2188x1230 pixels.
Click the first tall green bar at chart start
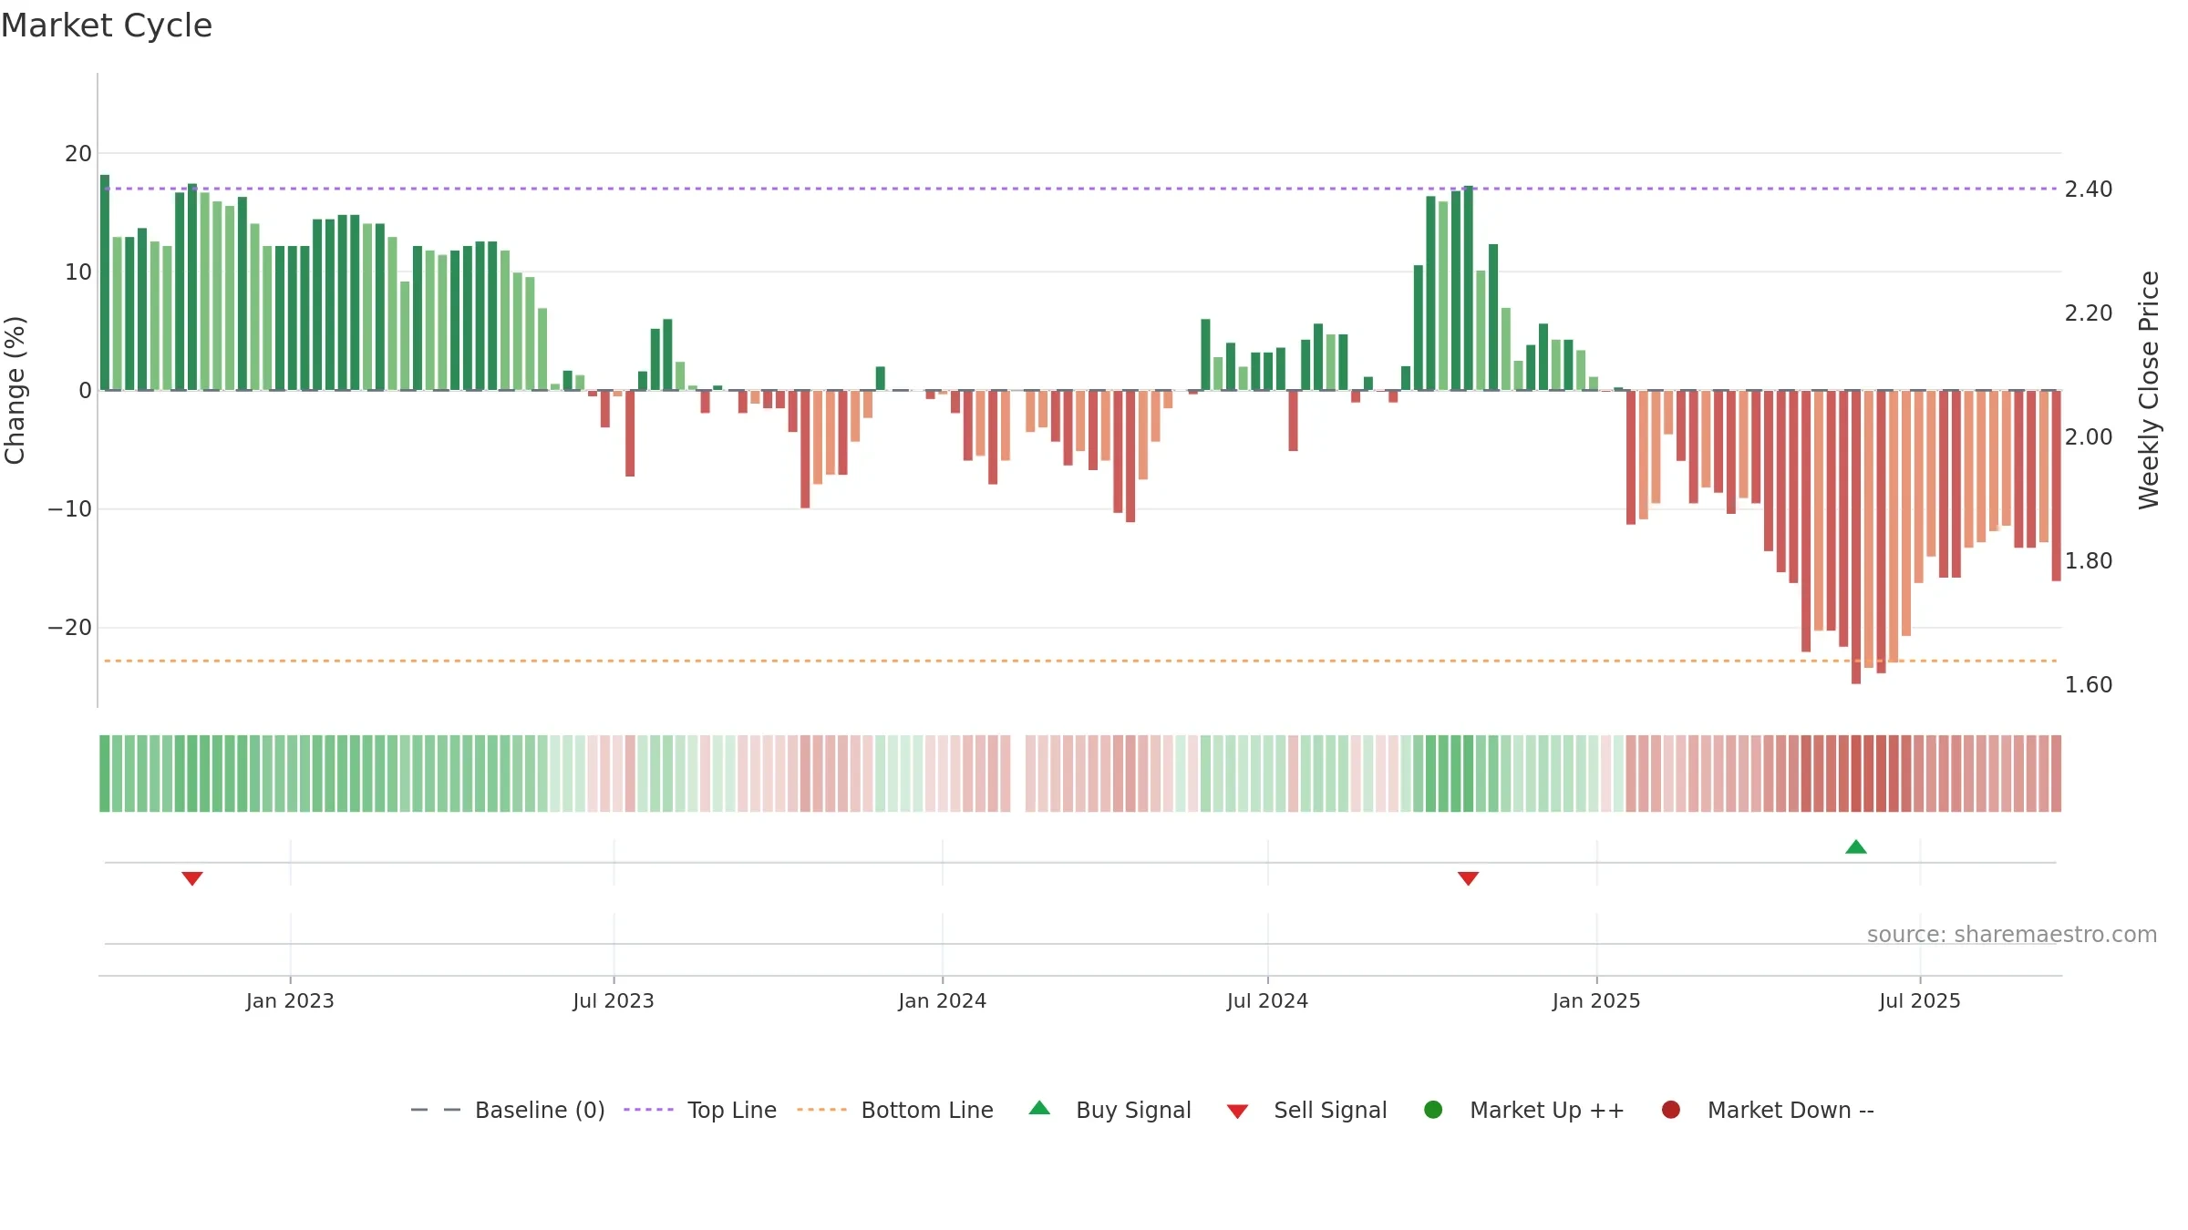click(105, 282)
